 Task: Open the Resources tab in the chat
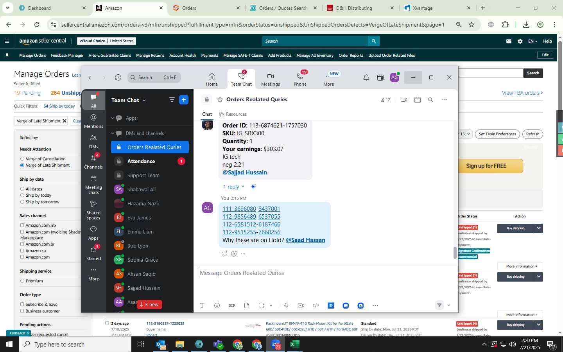(x=233, y=114)
